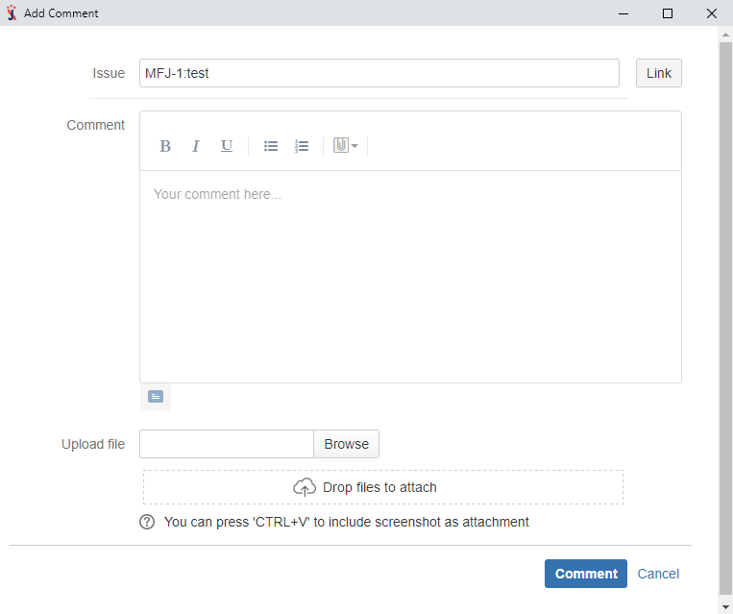
Task: Click the Add Comment app icon in title bar
Action: [x=12, y=13]
